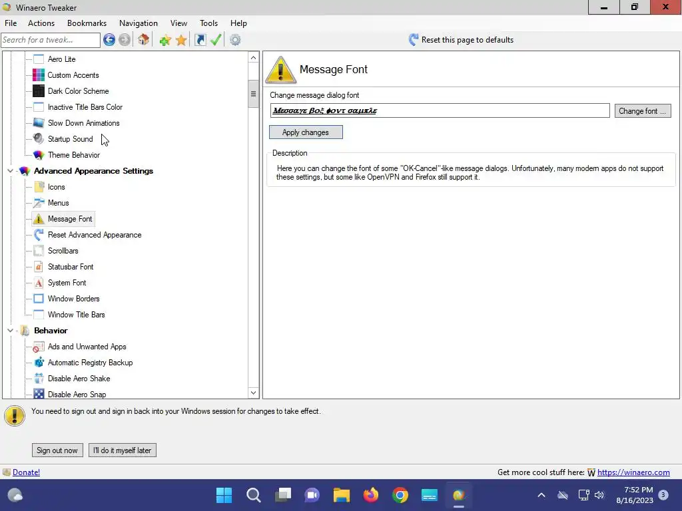
Task: Click the Dark Color Scheme icon
Action: 39,91
